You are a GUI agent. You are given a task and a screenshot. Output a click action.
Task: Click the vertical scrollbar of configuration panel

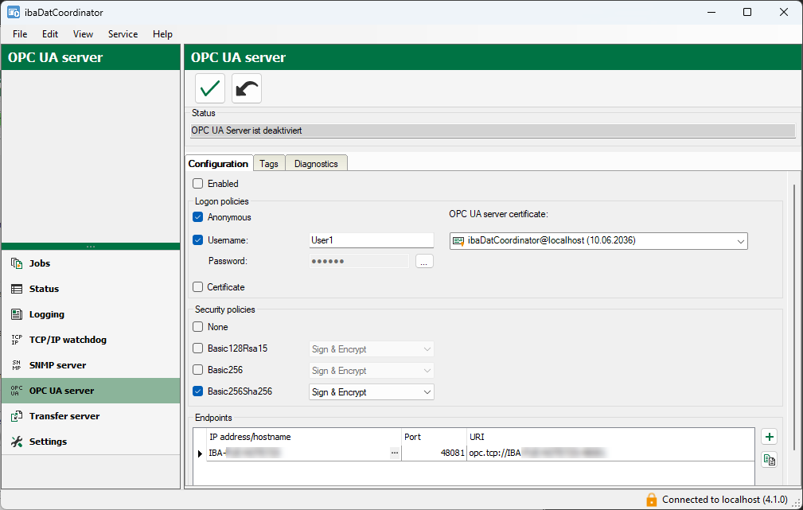coord(794,317)
